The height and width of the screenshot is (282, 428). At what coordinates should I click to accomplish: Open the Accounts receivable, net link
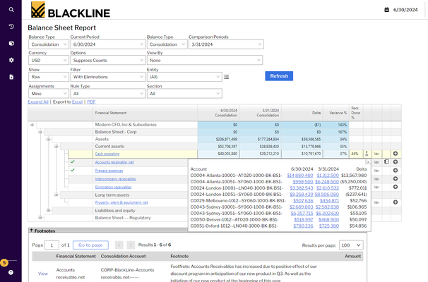[113, 161]
